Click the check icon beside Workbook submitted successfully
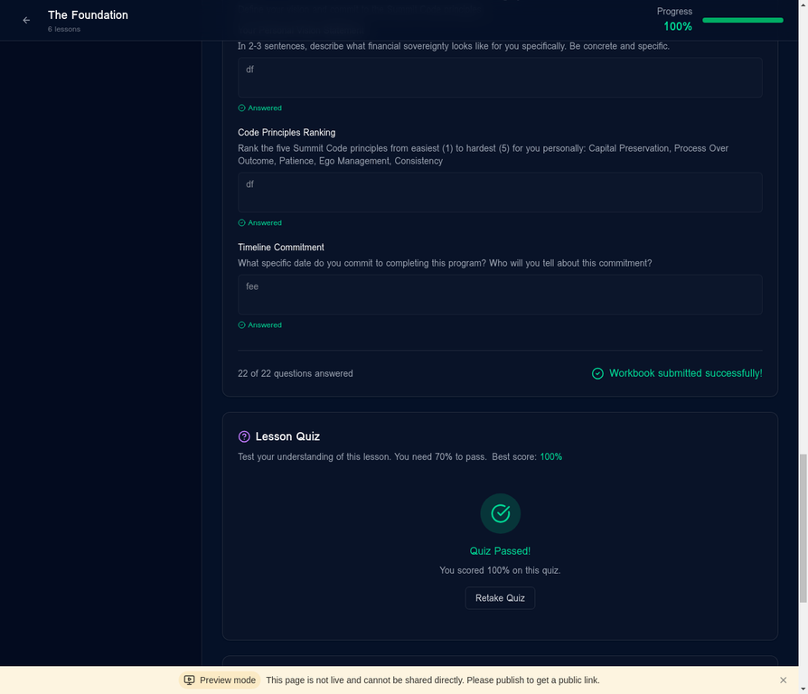808x694 pixels. [x=597, y=372]
